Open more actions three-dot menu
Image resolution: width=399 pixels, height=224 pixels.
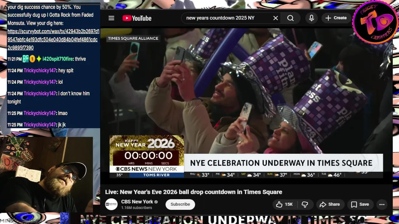pyautogui.click(x=382, y=204)
